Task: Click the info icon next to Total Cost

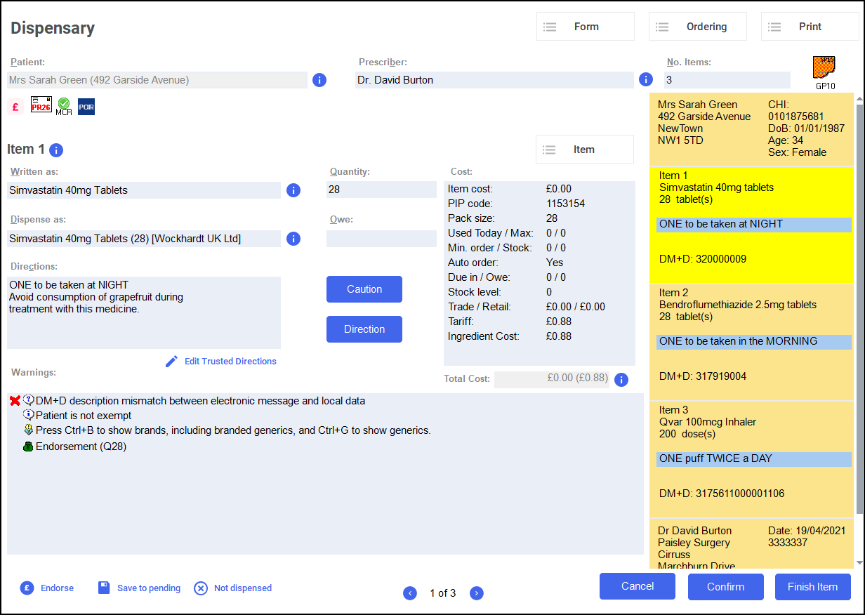Action: (621, 380)
